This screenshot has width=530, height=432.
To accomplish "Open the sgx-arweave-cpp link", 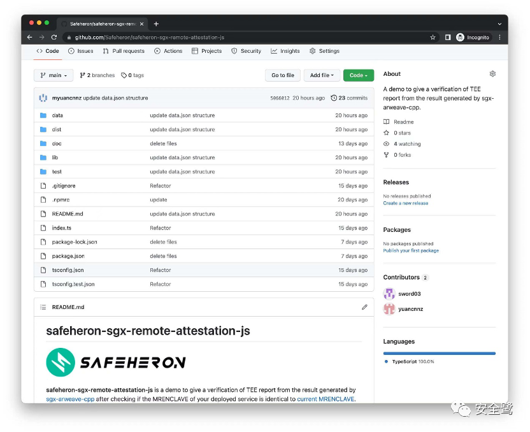I will tap(70, 399).
